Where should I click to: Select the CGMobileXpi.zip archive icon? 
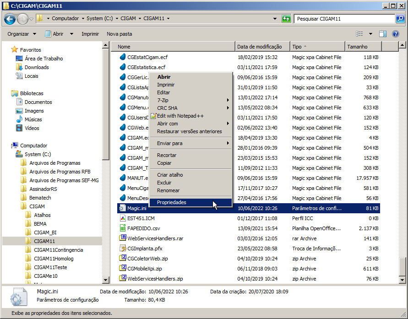point(123,268)
